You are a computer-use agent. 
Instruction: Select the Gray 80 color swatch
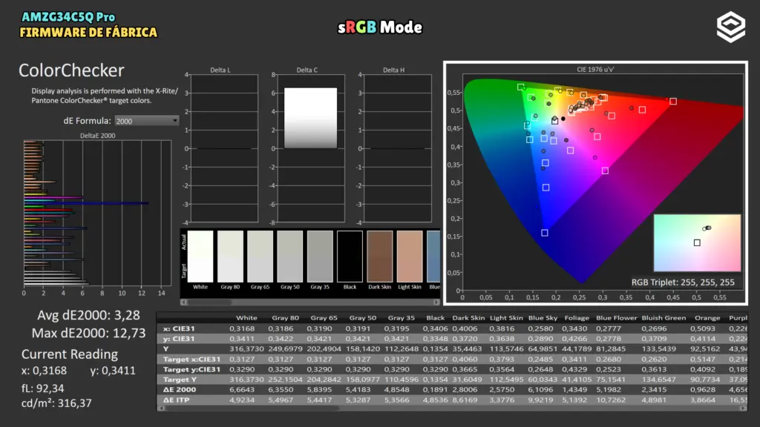pyautogui.click(x=230, y=256)
